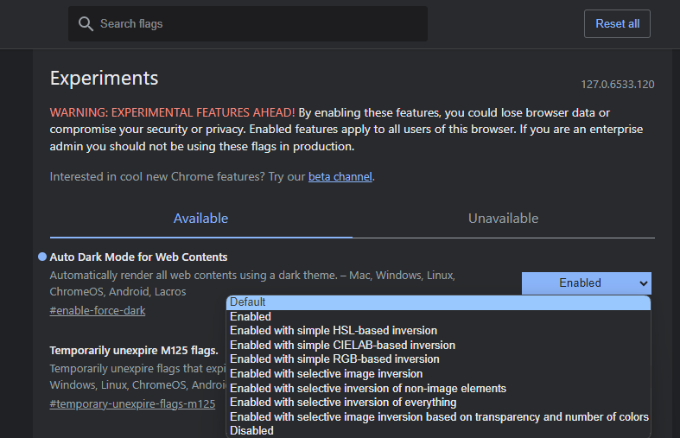Switch to the Unavailable tab
The image size is (680, 438).
(503, 219)
